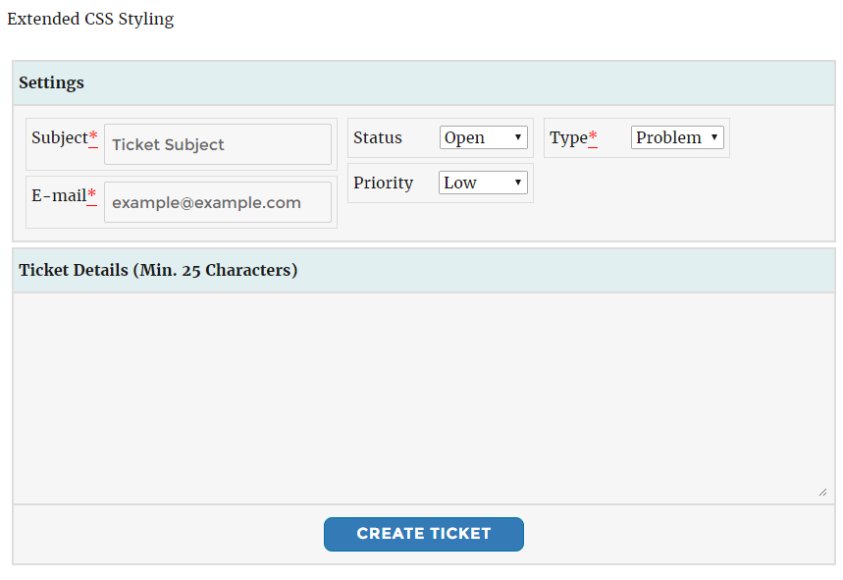Screen dimensions: 843x580
Task: Click the E-mail field label
Action: [x=58, y=196]
